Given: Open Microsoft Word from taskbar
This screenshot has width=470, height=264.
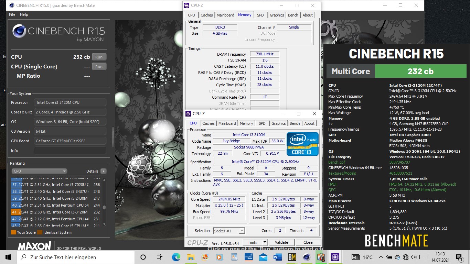Looking at the screenshot, I should pyautogui.click(x=278, y=257).
